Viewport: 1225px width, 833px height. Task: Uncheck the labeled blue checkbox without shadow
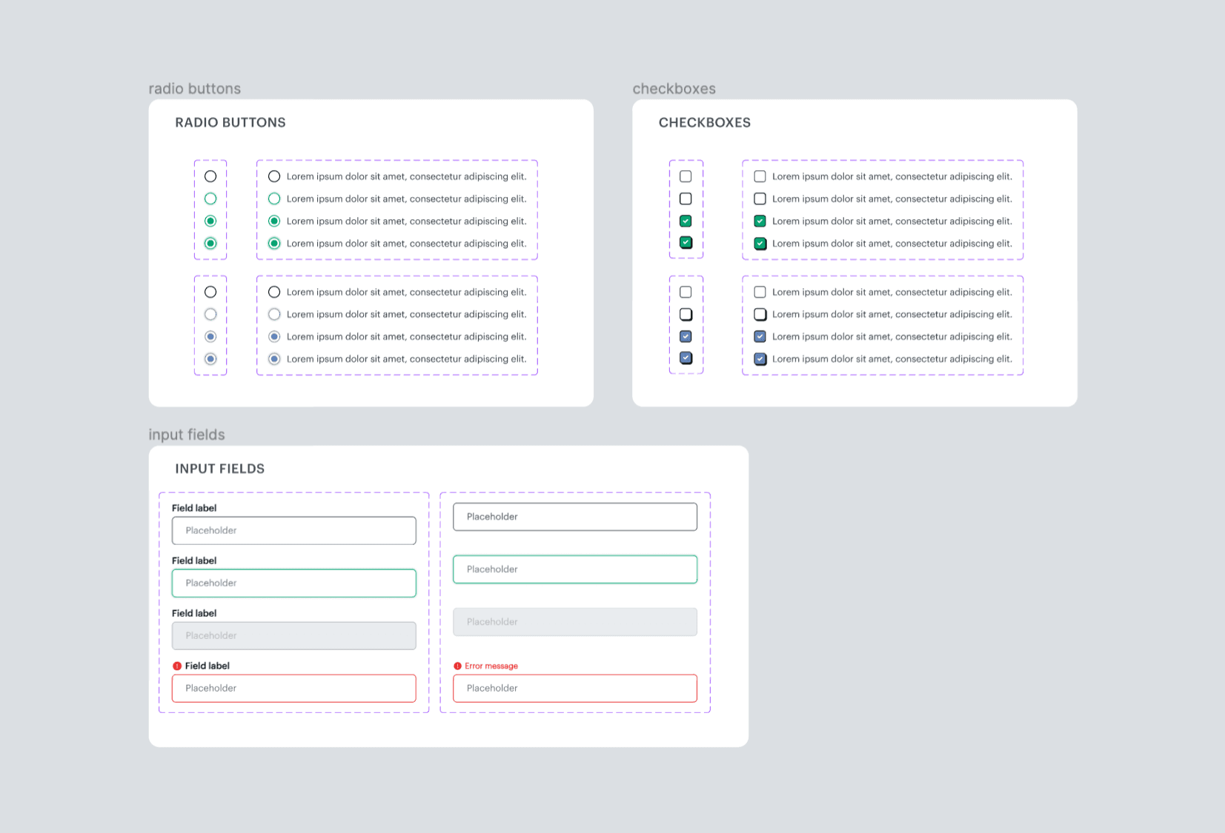click(760, 336)
